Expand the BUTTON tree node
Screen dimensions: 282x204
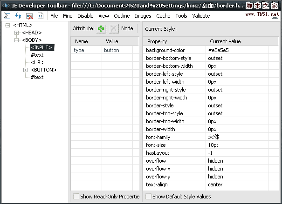(25, 70)
